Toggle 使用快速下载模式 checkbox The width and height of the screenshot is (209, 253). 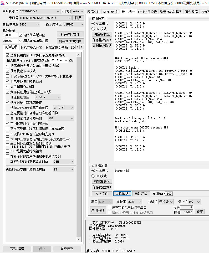point(7,71)
